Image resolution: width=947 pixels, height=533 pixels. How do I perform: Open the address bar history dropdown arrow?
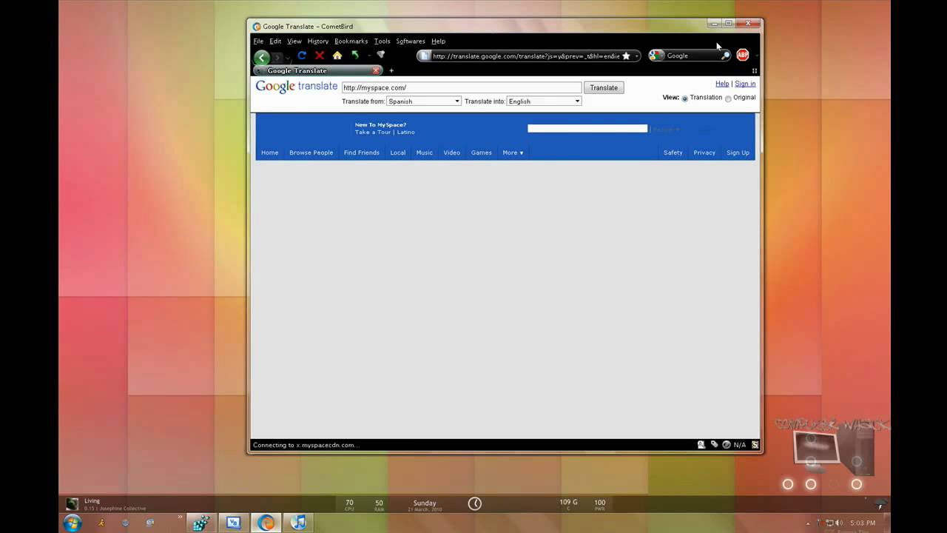pyautogui.click(x=637, y=56)
